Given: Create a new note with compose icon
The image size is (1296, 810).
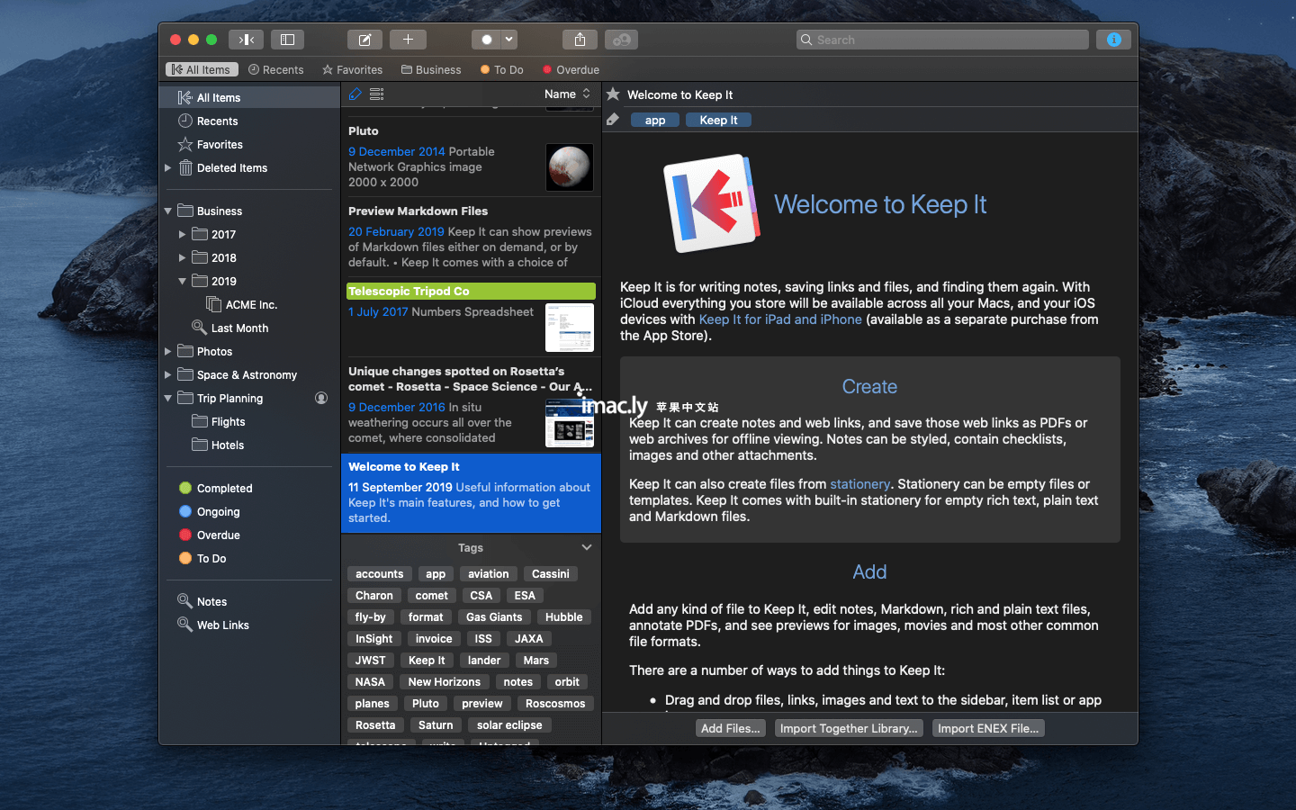Looking at the screenshot, I should point(364,40).
